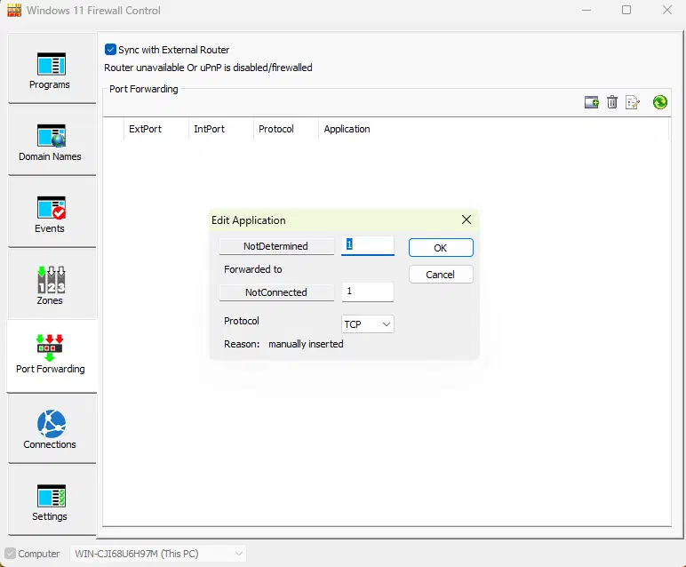The image size is (686, 567).
Task: Open the Connections panel
Action: click(x=52, y=428)
